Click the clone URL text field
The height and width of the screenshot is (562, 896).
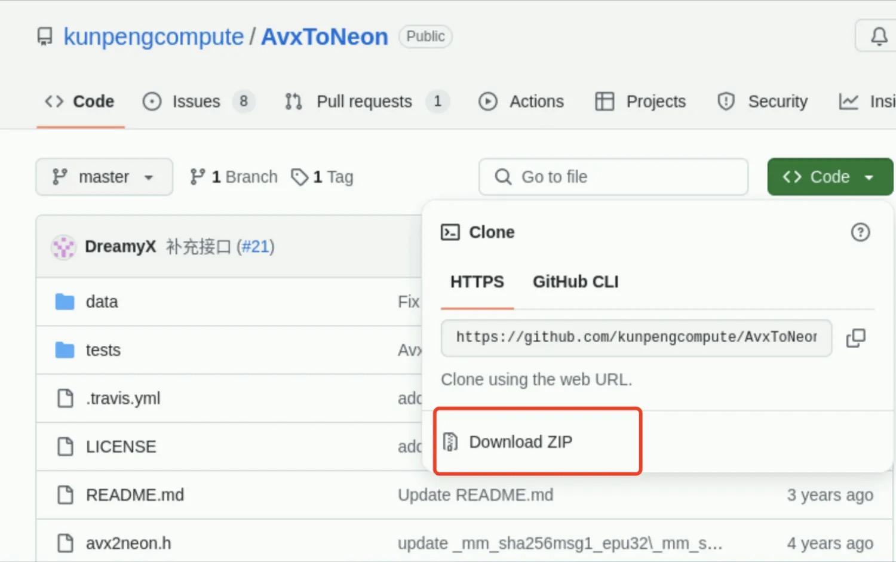tap(636, 338)
